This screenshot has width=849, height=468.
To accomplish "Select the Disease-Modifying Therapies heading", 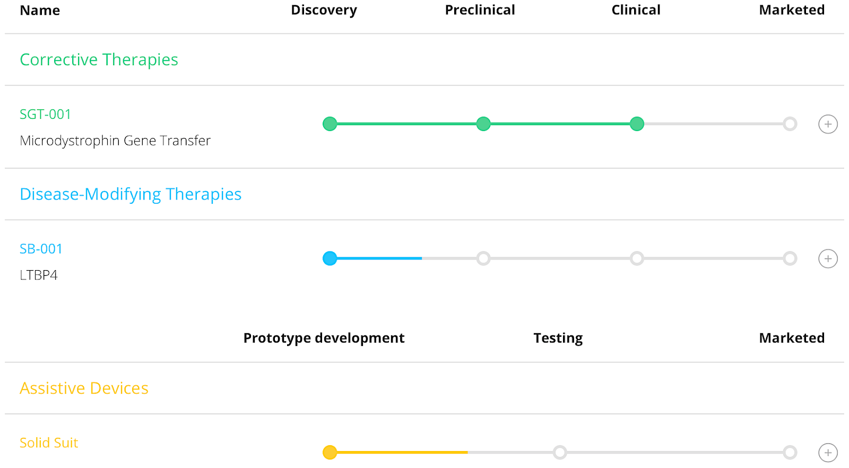I will coord(131,194).
